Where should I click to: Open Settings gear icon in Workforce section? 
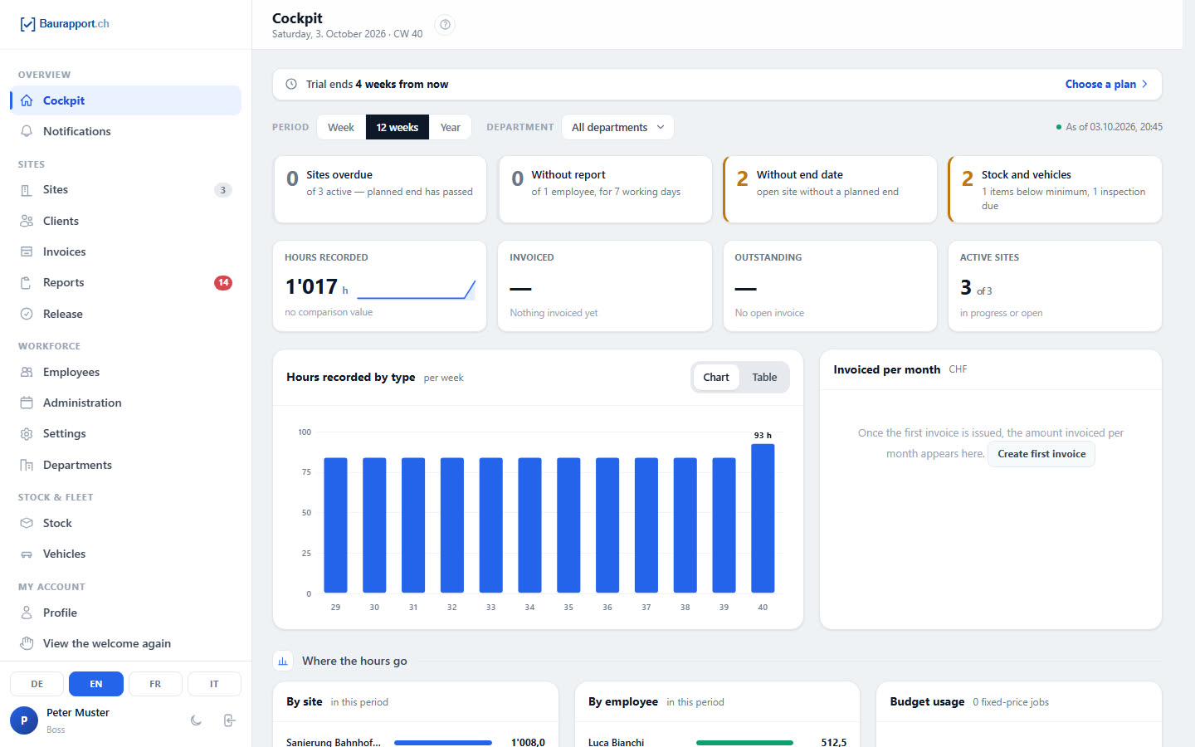coord(27,433)
